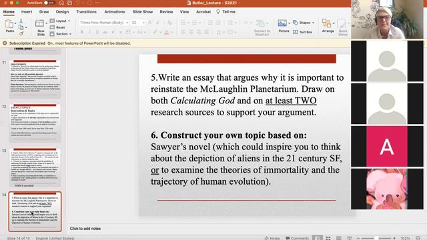Switch to the Animations tab

tap(115, 12)
